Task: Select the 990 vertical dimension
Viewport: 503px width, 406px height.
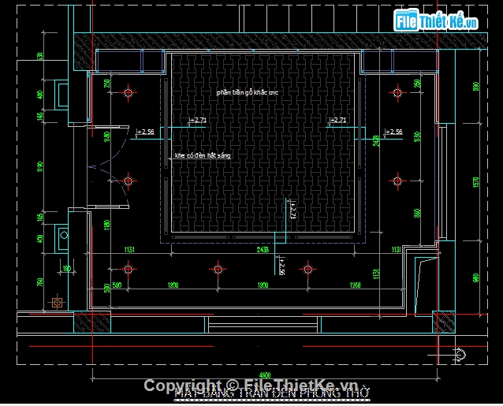Action: [x=476, y=86]
